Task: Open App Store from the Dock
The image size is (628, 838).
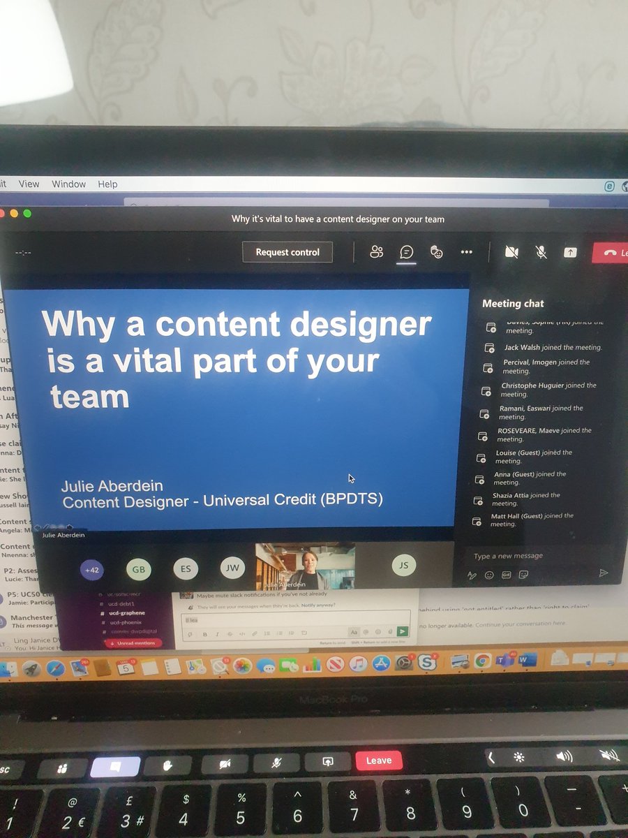Action: click(380, 664)
